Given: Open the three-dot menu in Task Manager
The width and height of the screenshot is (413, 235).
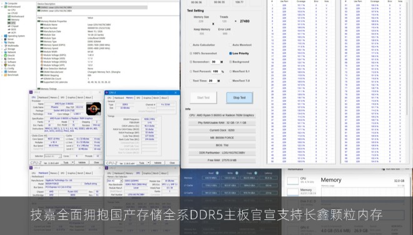Looking at the screenshot, I should [x=407, y=169].
